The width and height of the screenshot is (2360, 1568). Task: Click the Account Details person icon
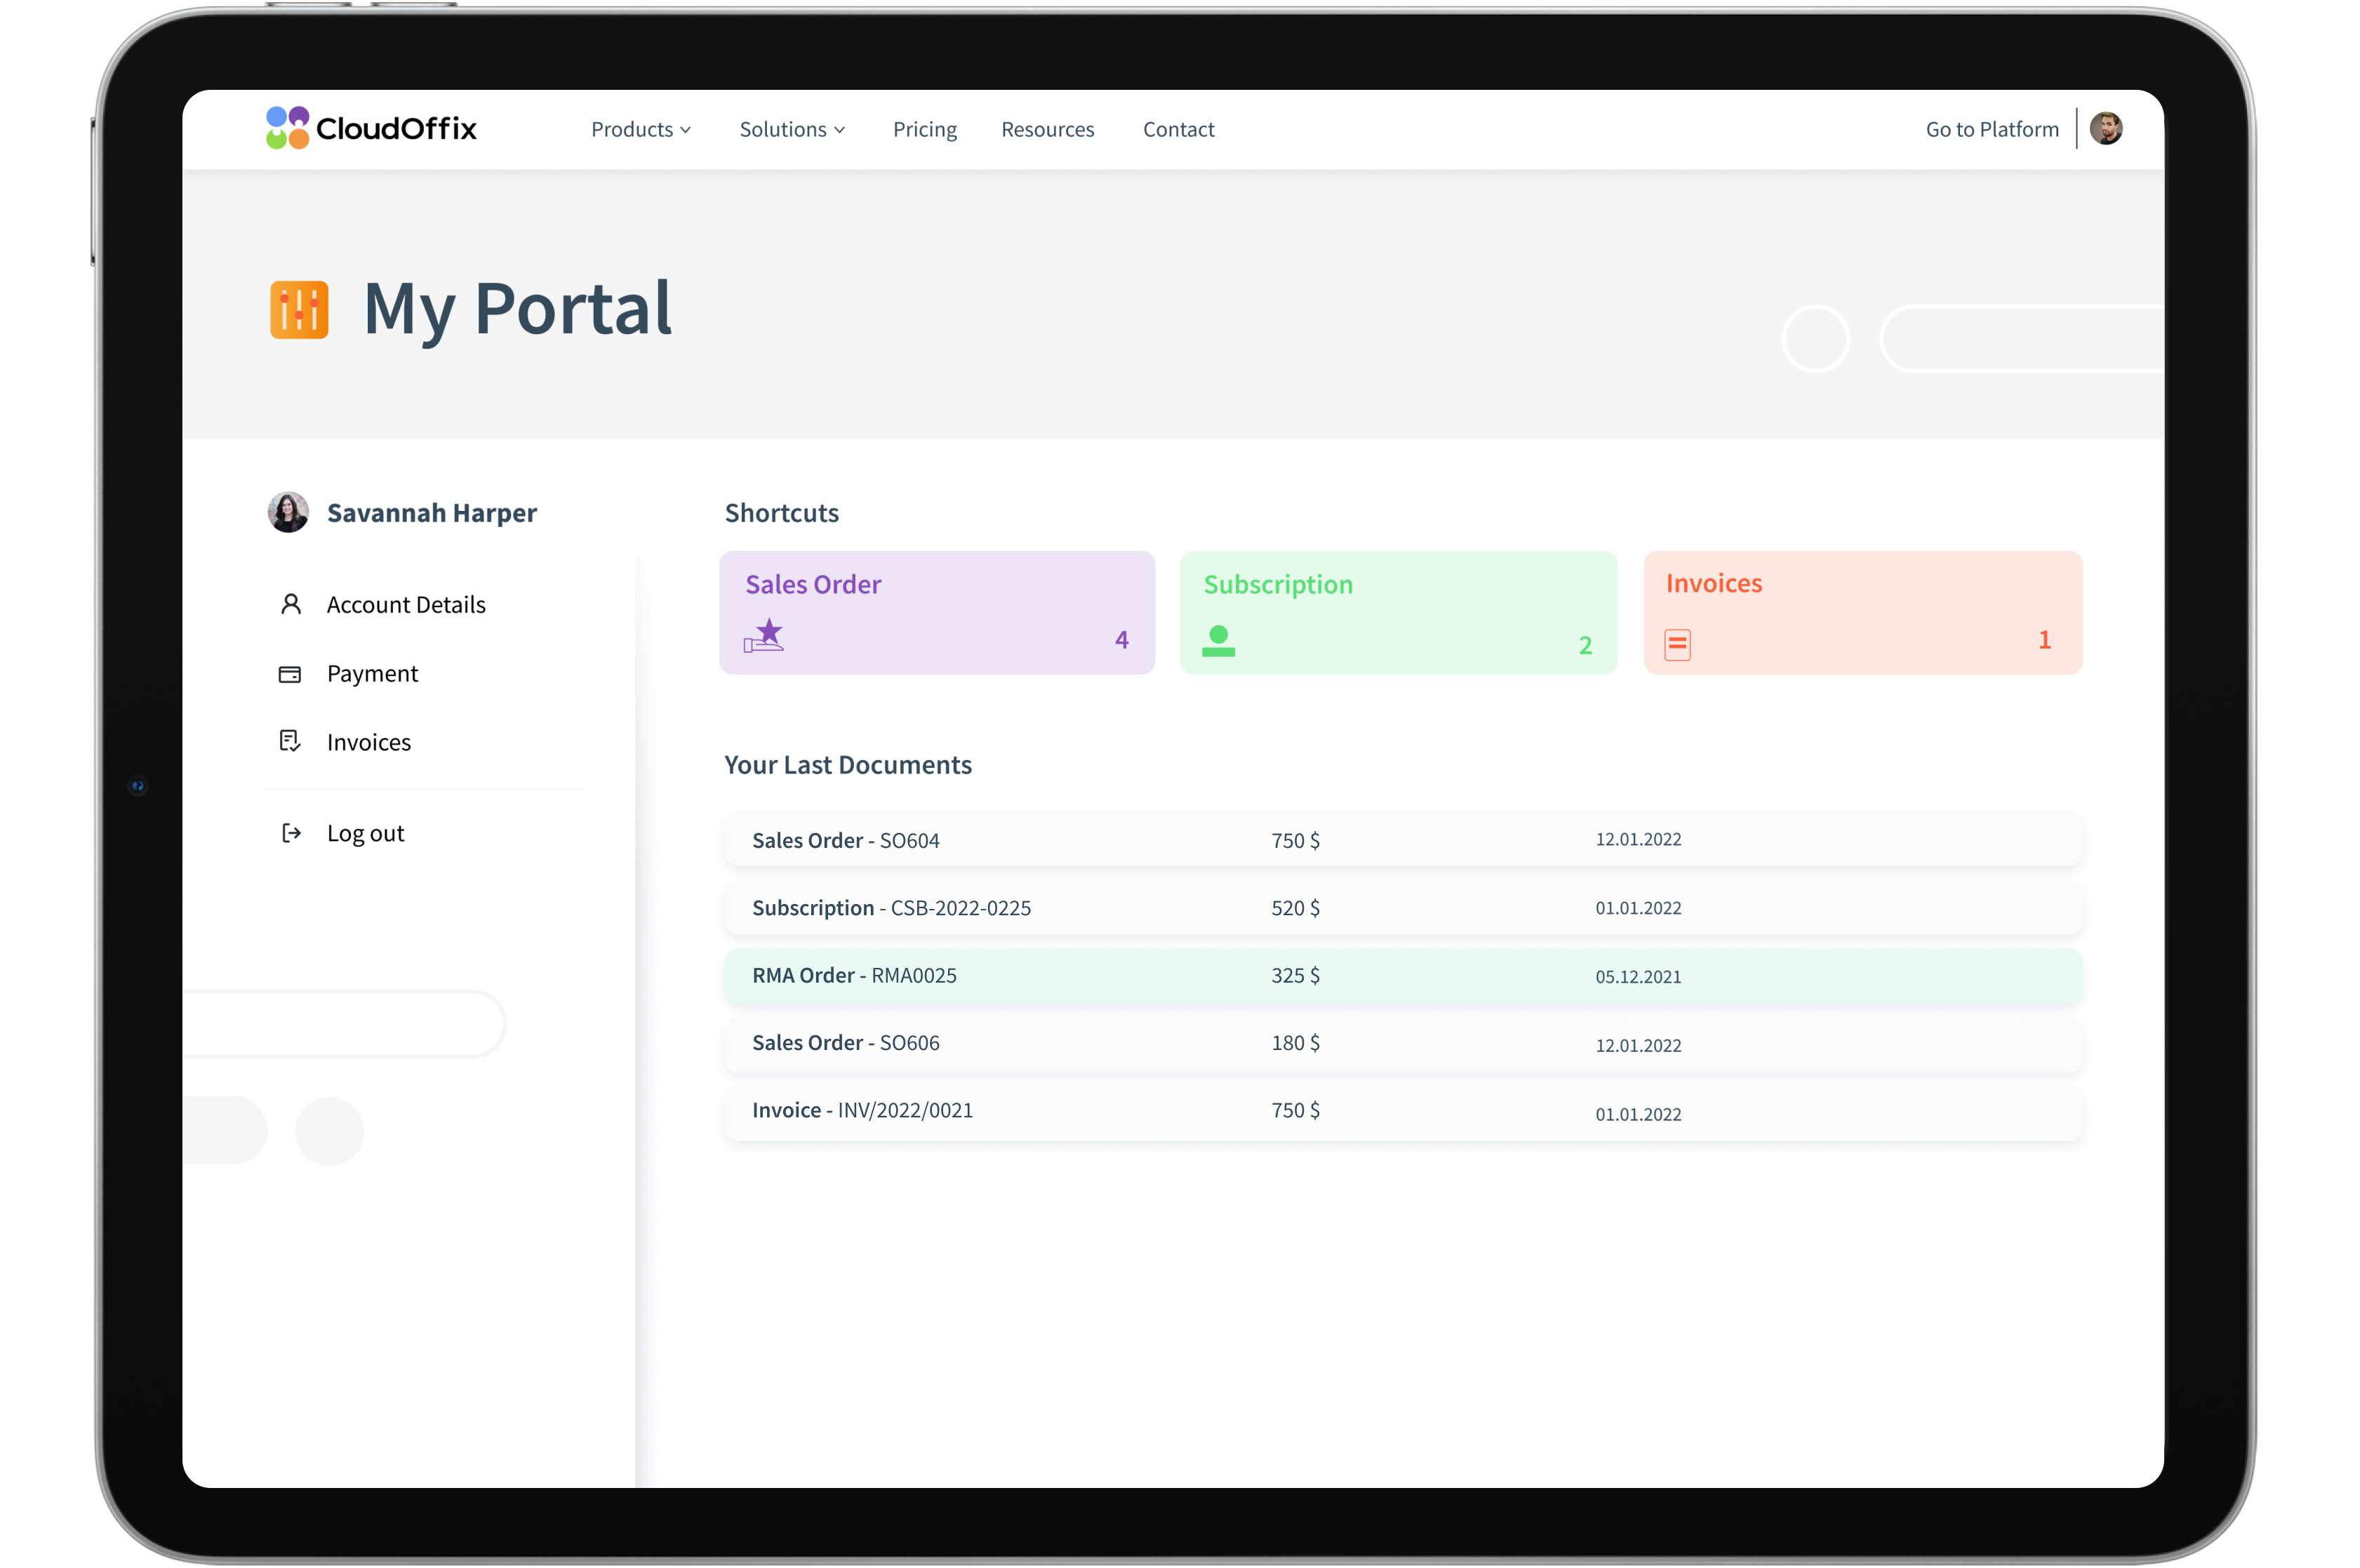291,604
